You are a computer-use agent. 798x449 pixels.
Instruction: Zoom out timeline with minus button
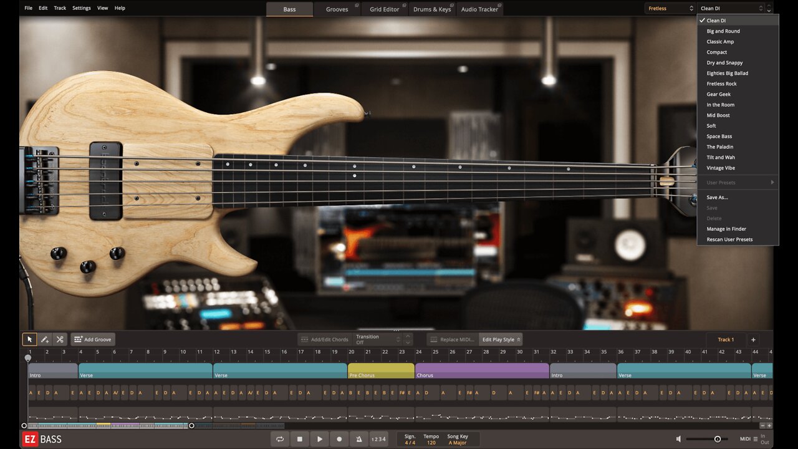coord(762,426)
